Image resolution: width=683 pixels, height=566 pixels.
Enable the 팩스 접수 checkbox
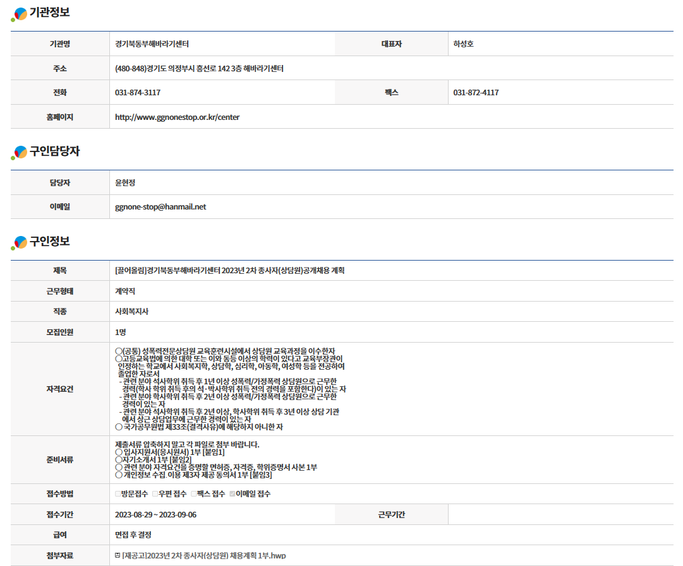(194, 494)
